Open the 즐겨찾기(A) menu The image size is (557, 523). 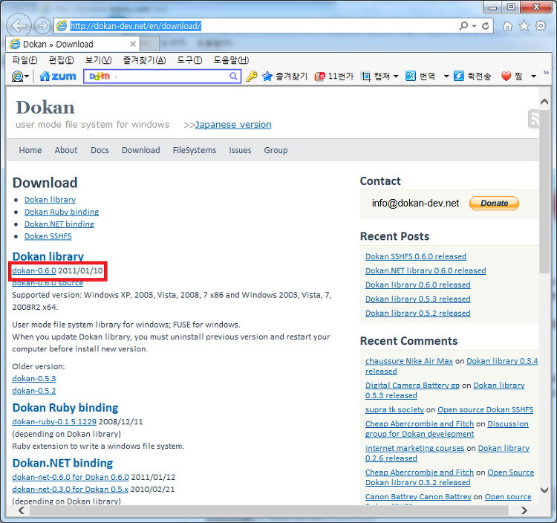tap(144, 60)
